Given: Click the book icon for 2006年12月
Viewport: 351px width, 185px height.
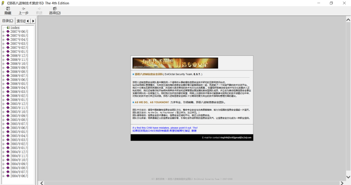Looking at the screenshot, I should click(8, 56).
